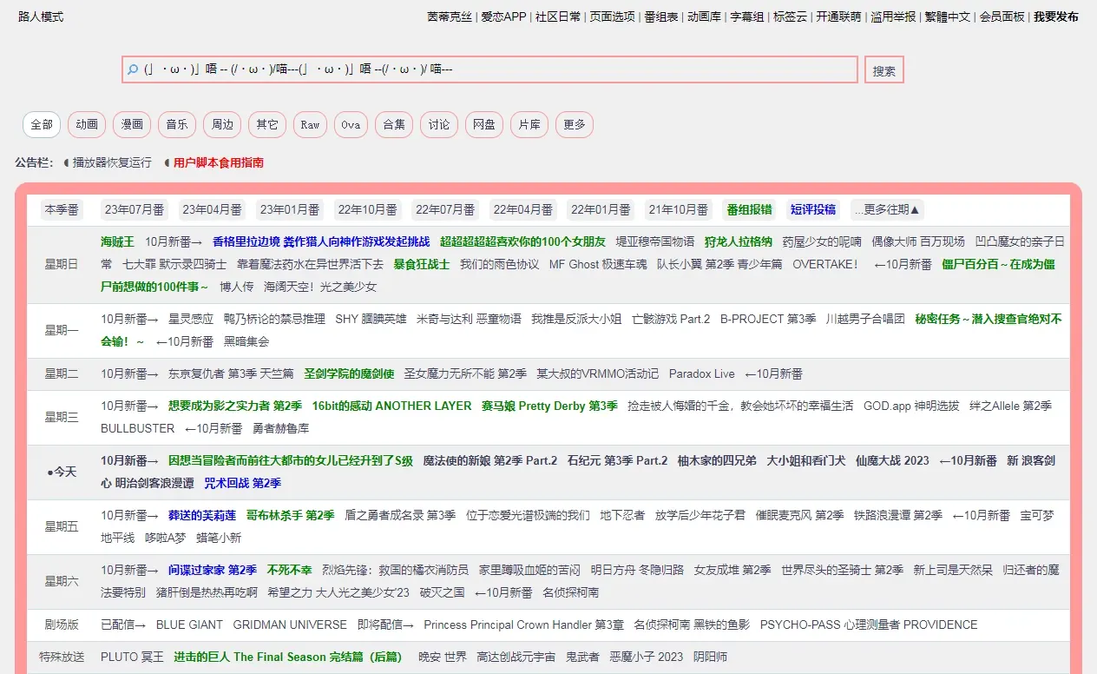This screenshot has width=1097, height=674.
Task: Select the 全部 category filter
Action: click(x=42, y=125)
